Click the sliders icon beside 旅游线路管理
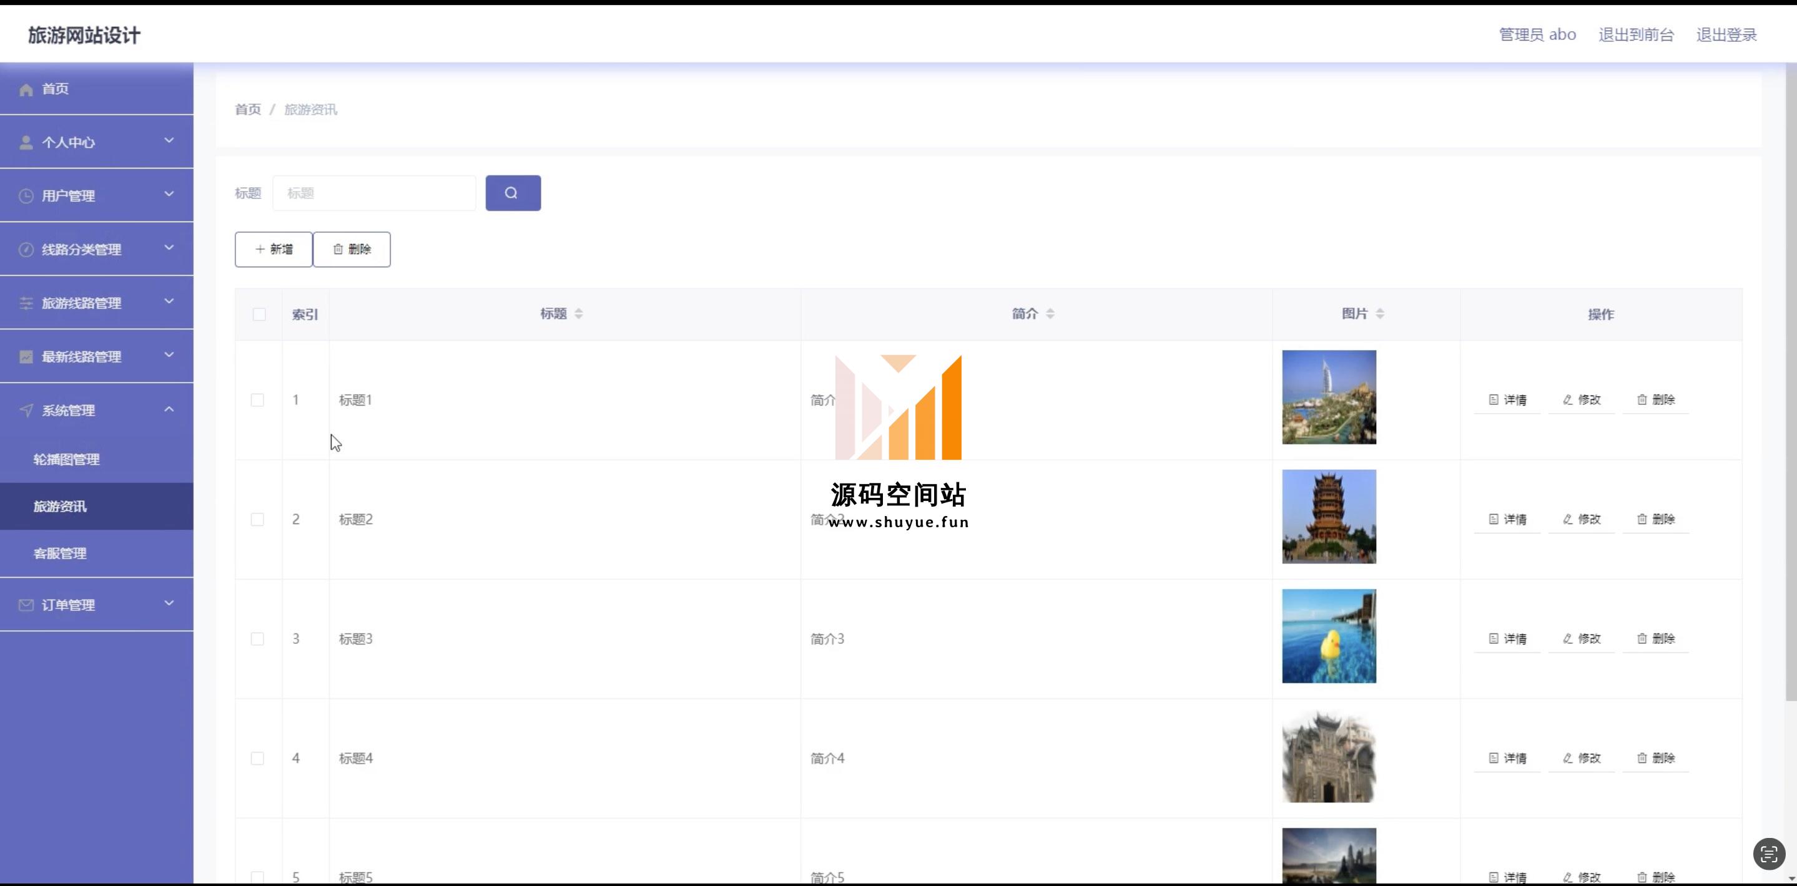 click(26, 303)
